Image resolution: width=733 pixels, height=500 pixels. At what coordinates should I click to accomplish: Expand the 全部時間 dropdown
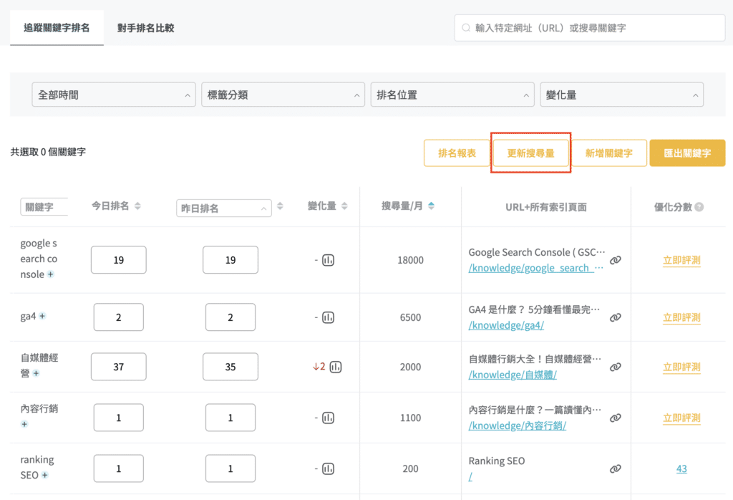pyautogui.click(x=114, y=95)
